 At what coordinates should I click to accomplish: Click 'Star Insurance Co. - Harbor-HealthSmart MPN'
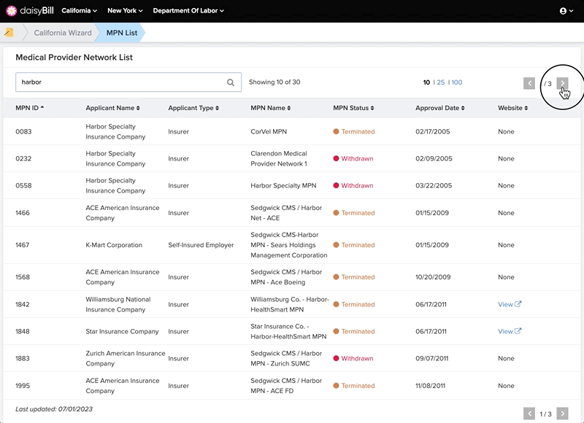coord(288,331)
